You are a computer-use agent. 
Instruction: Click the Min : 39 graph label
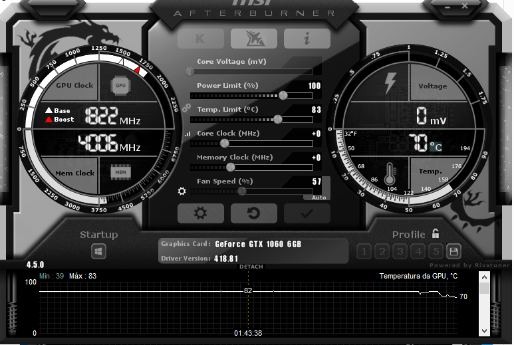tap(51, 276)
